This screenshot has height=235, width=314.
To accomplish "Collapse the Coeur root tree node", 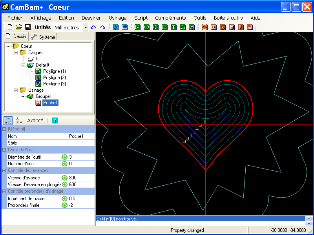I will pos(8,46).
